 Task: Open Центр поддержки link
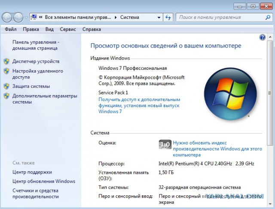[32, 172]
